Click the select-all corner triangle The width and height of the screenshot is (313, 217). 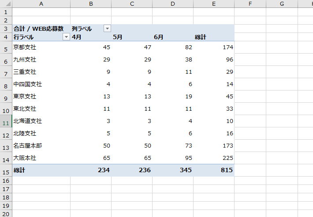(x=8, y=4)
